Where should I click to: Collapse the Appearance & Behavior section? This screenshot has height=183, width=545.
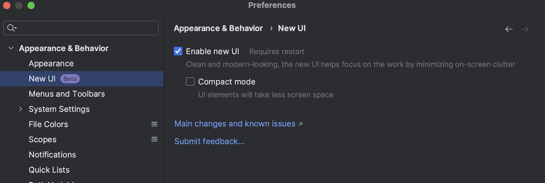coord(11,48)
